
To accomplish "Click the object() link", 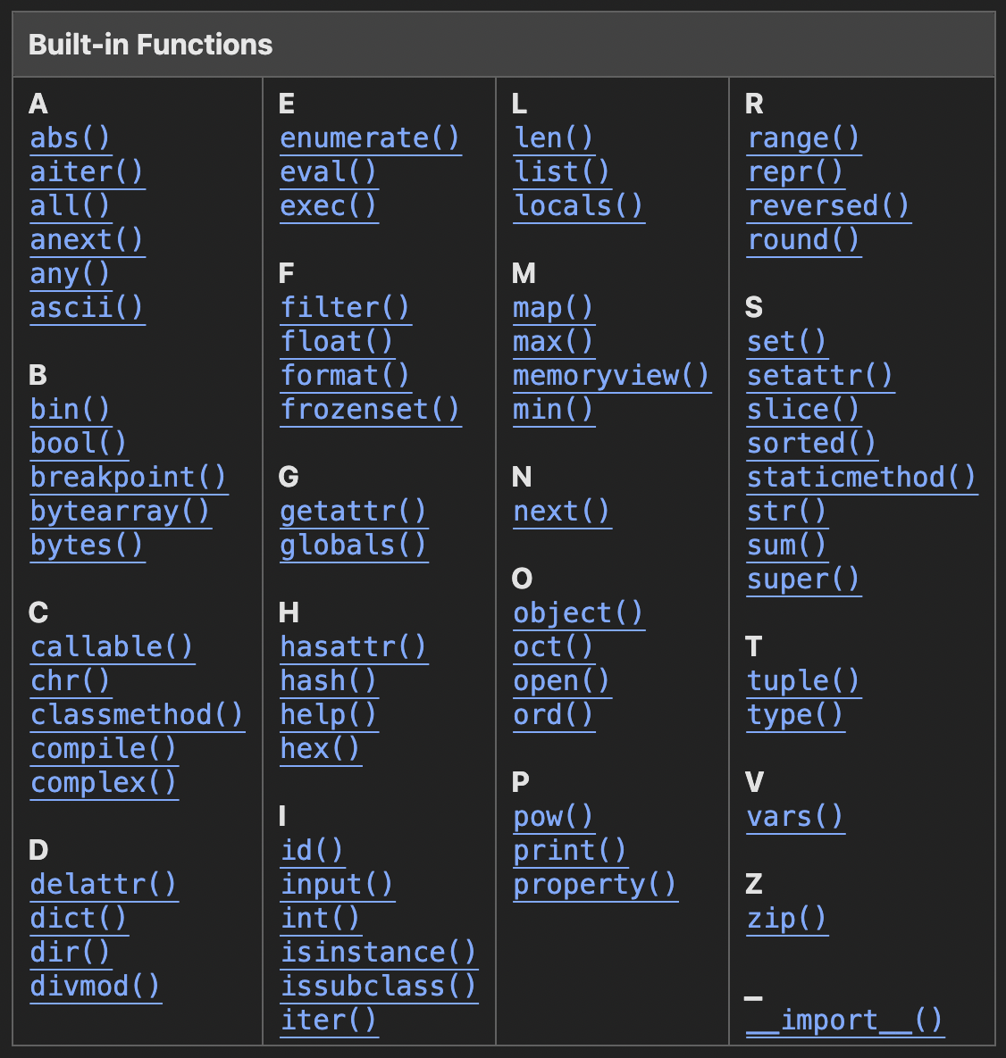I will pyautogui.click(x=578, y=613).
